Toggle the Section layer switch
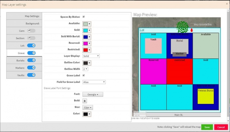 coord(31,38)
